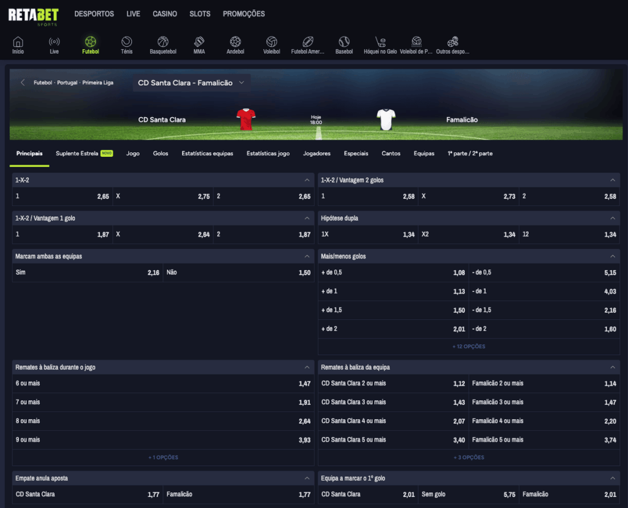Collapse 1-X-2 / Vantagem 1 golo market
This screenshot has width=628, height=508.
click(307, 218)
